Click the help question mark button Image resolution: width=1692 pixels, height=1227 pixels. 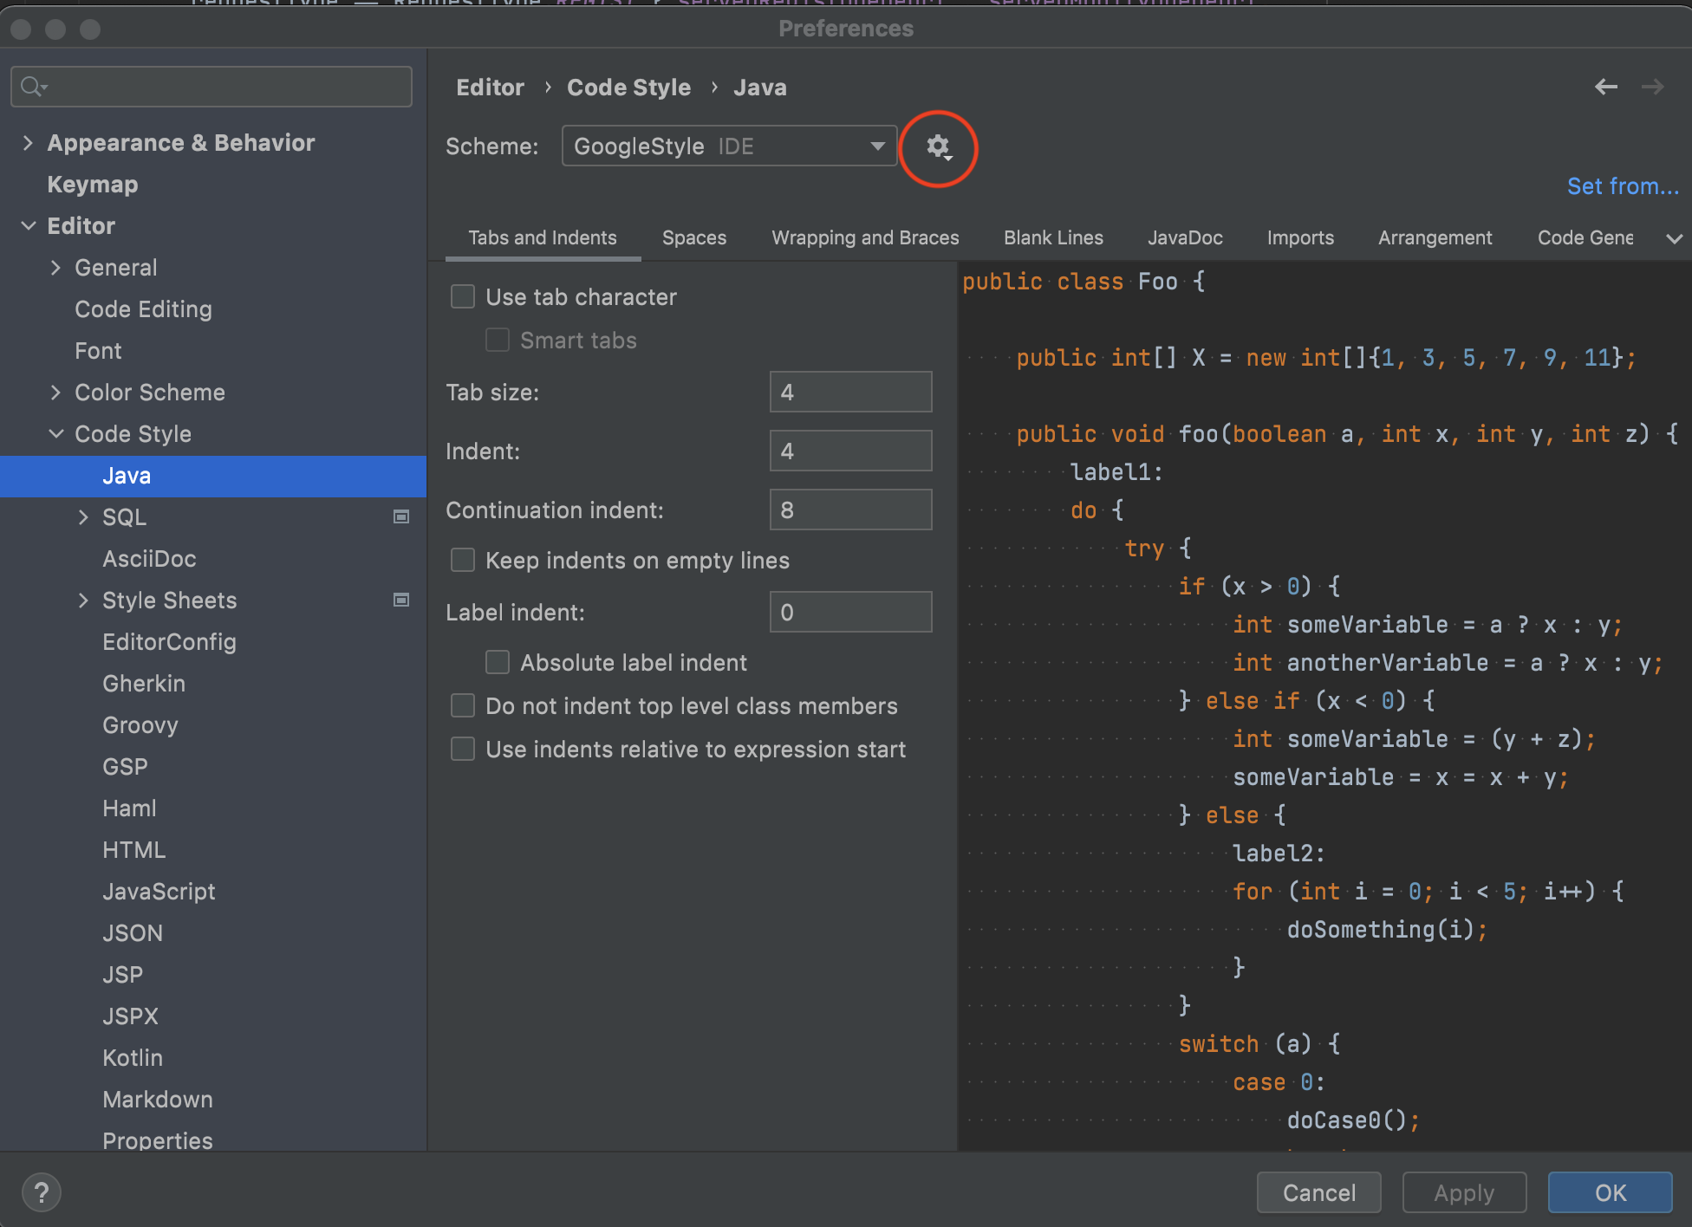41,1192
